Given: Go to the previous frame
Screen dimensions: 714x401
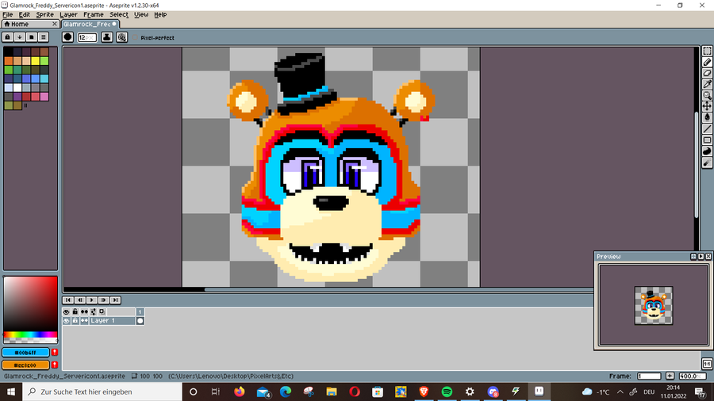Looking at the screenshot, I should [x=79, y=300].
